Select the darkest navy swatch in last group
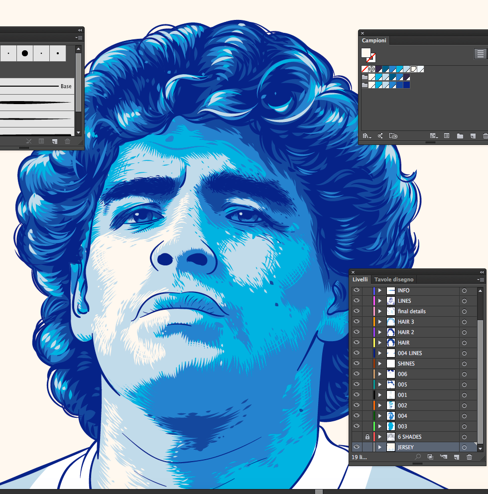 (x=406, y=85)
